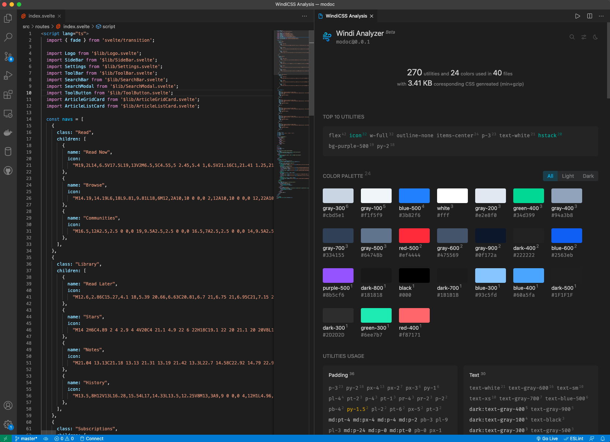
Task: Click the analyzer panel vertical scrollbar
Action: tap(608, 60)
